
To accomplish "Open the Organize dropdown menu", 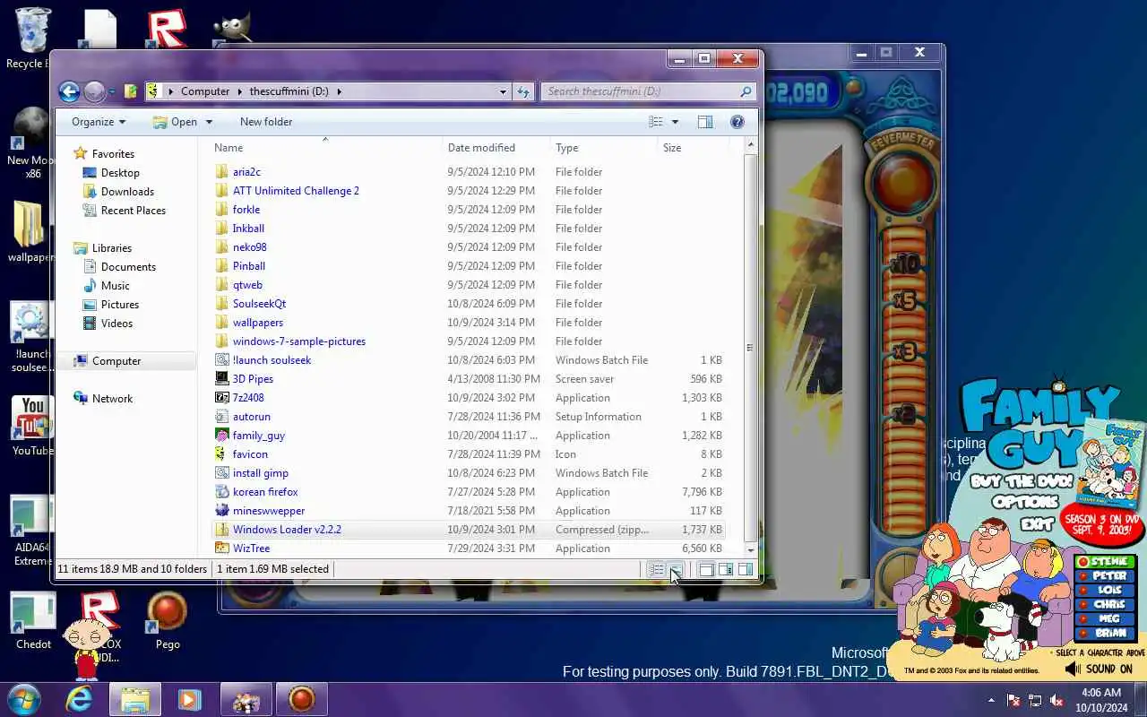I will tap(99, 122).
